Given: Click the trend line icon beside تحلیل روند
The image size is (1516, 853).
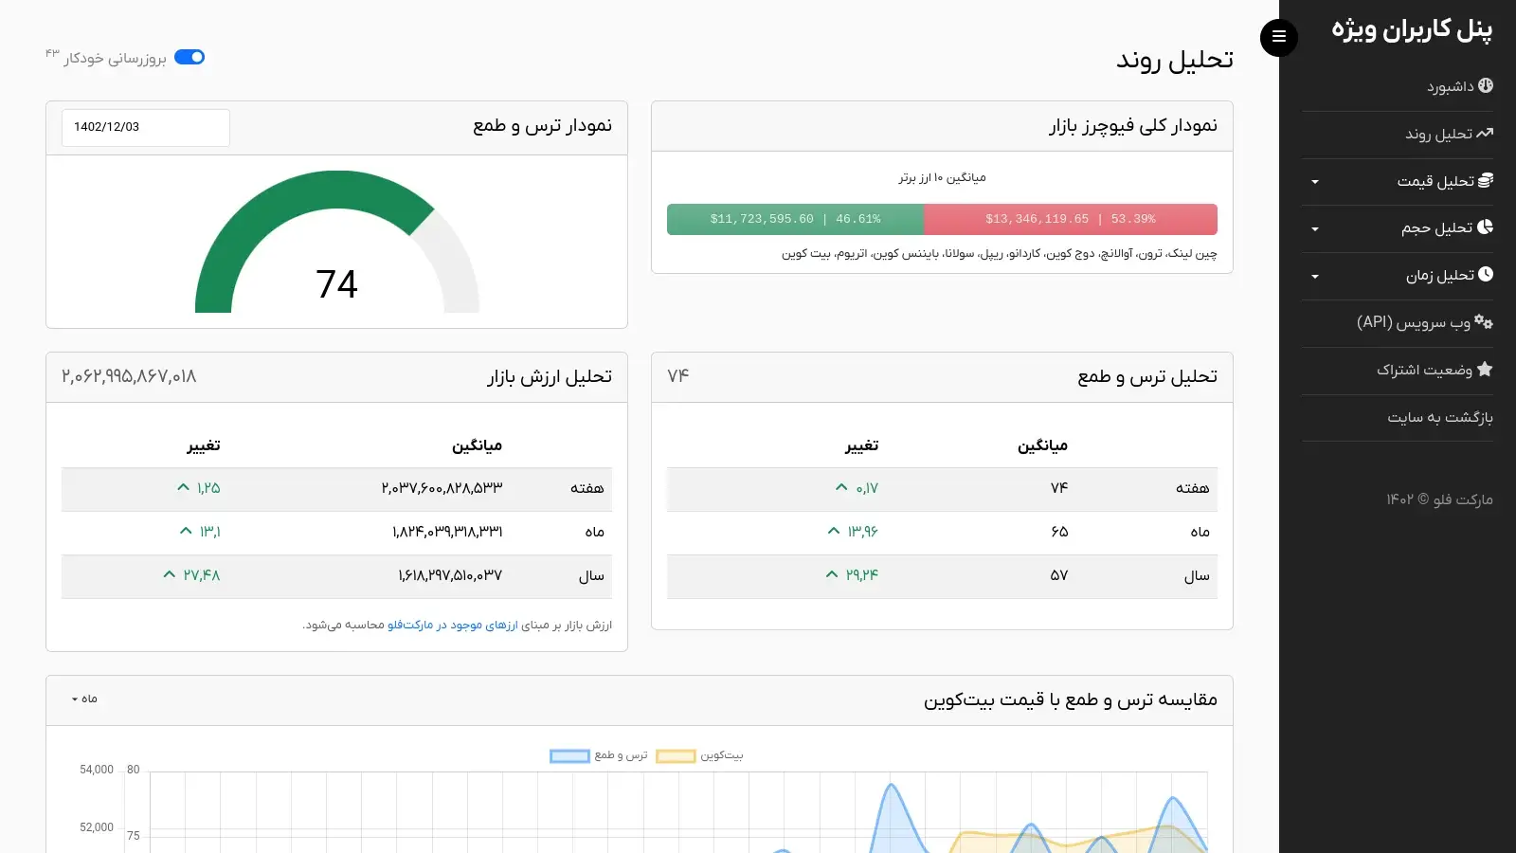Looking at the screenshot, I should pyautogui.click(x=1485, y=133).
